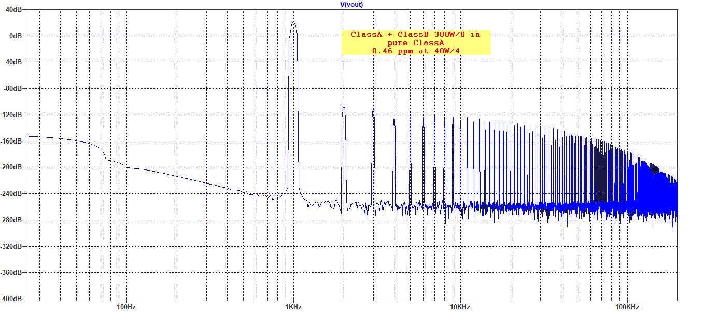
Task: Click the 40dB axis label
Action: (x=13, y=10)
